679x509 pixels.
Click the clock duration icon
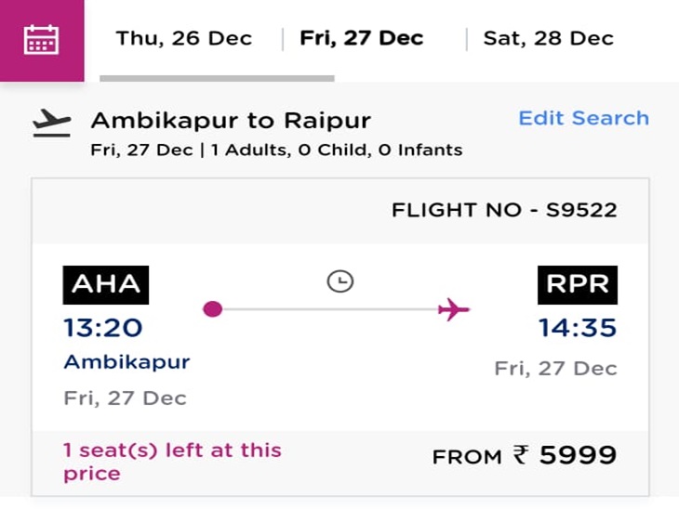(x=340, y=281)
